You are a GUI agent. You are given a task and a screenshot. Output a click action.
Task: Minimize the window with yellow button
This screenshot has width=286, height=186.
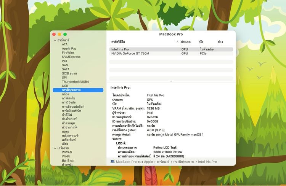point(59,34)
